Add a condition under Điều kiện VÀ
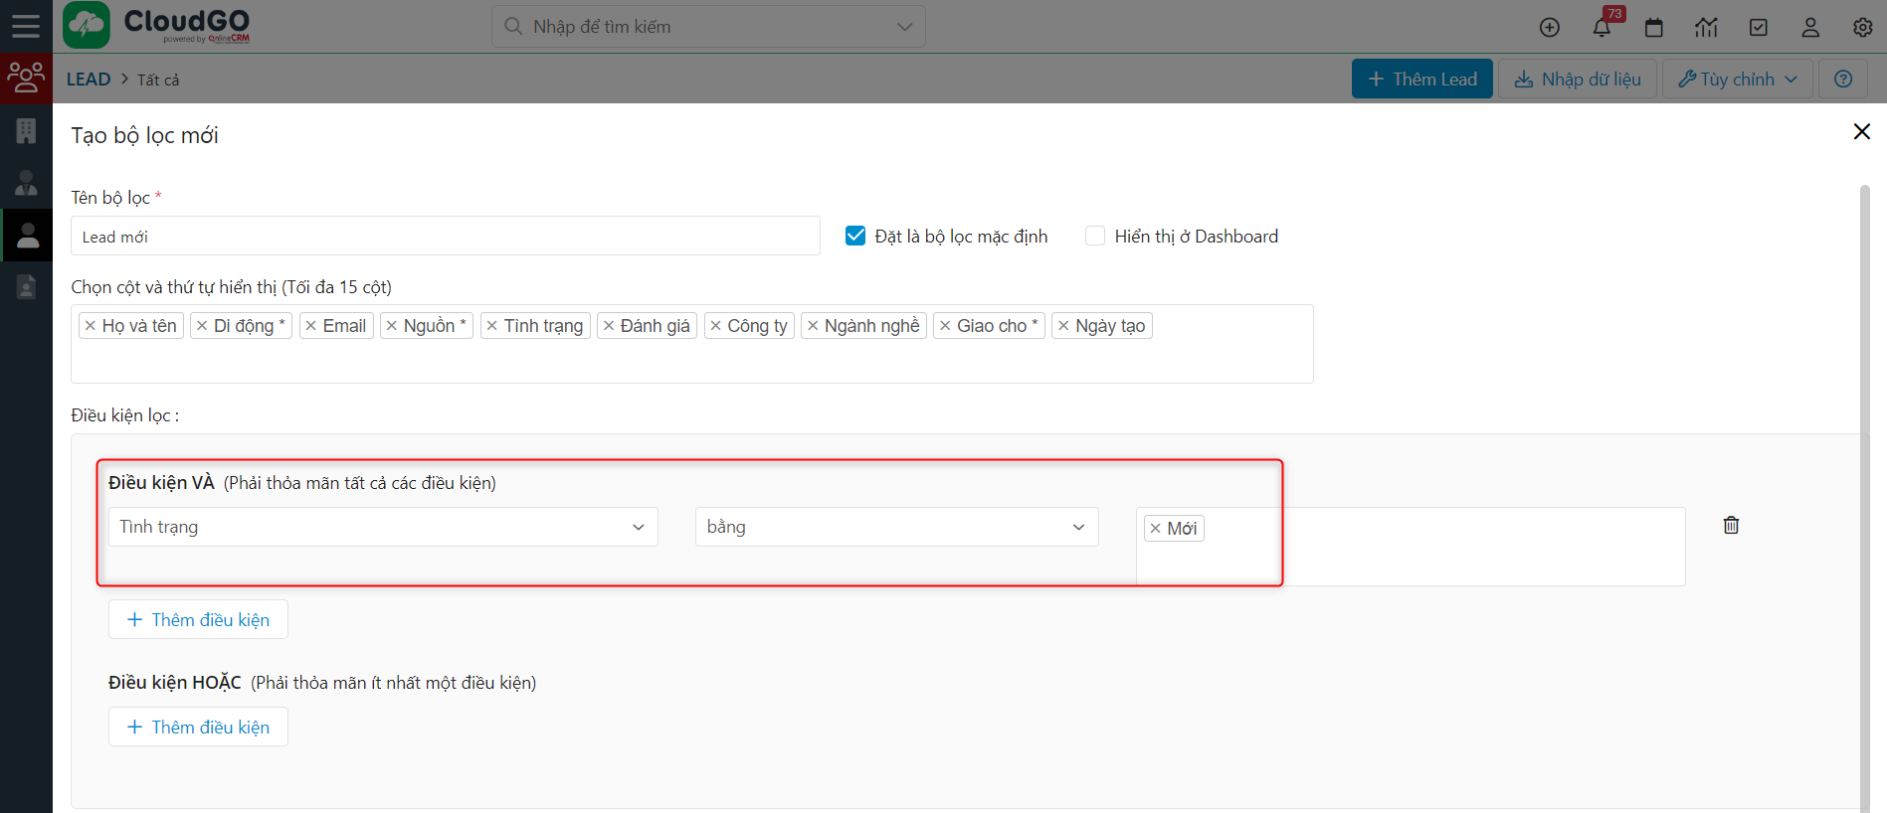1887x813 pixels. [198, 619]
